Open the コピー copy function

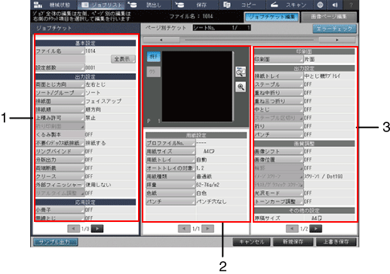[242, 5]
